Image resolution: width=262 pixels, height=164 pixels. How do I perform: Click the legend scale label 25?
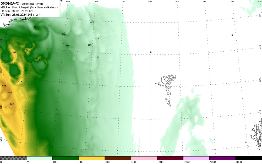click(x=28, y=162)
